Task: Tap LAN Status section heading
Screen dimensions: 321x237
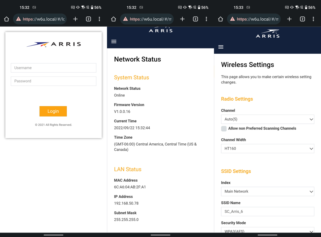Action: (x=128, y=169)
